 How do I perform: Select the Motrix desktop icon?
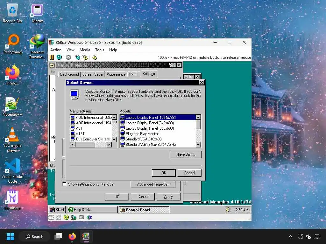[37, 13]
